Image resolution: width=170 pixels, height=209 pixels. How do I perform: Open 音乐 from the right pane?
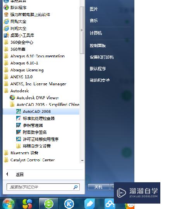(94, 21)
